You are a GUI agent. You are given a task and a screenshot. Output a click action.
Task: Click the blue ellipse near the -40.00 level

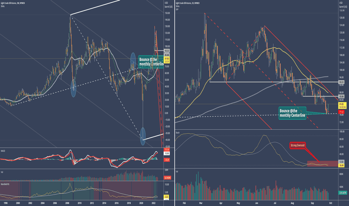pos(143,136)
